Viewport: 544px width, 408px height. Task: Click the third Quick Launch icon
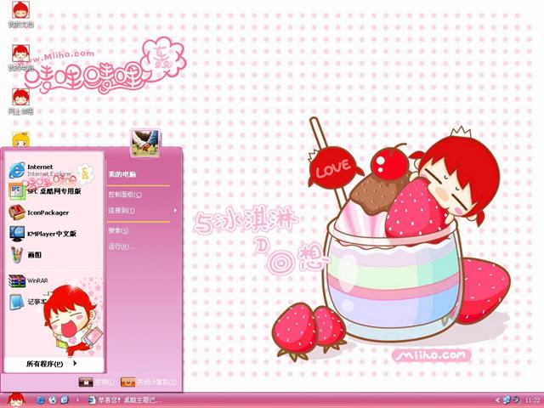(x=65, y=400)
